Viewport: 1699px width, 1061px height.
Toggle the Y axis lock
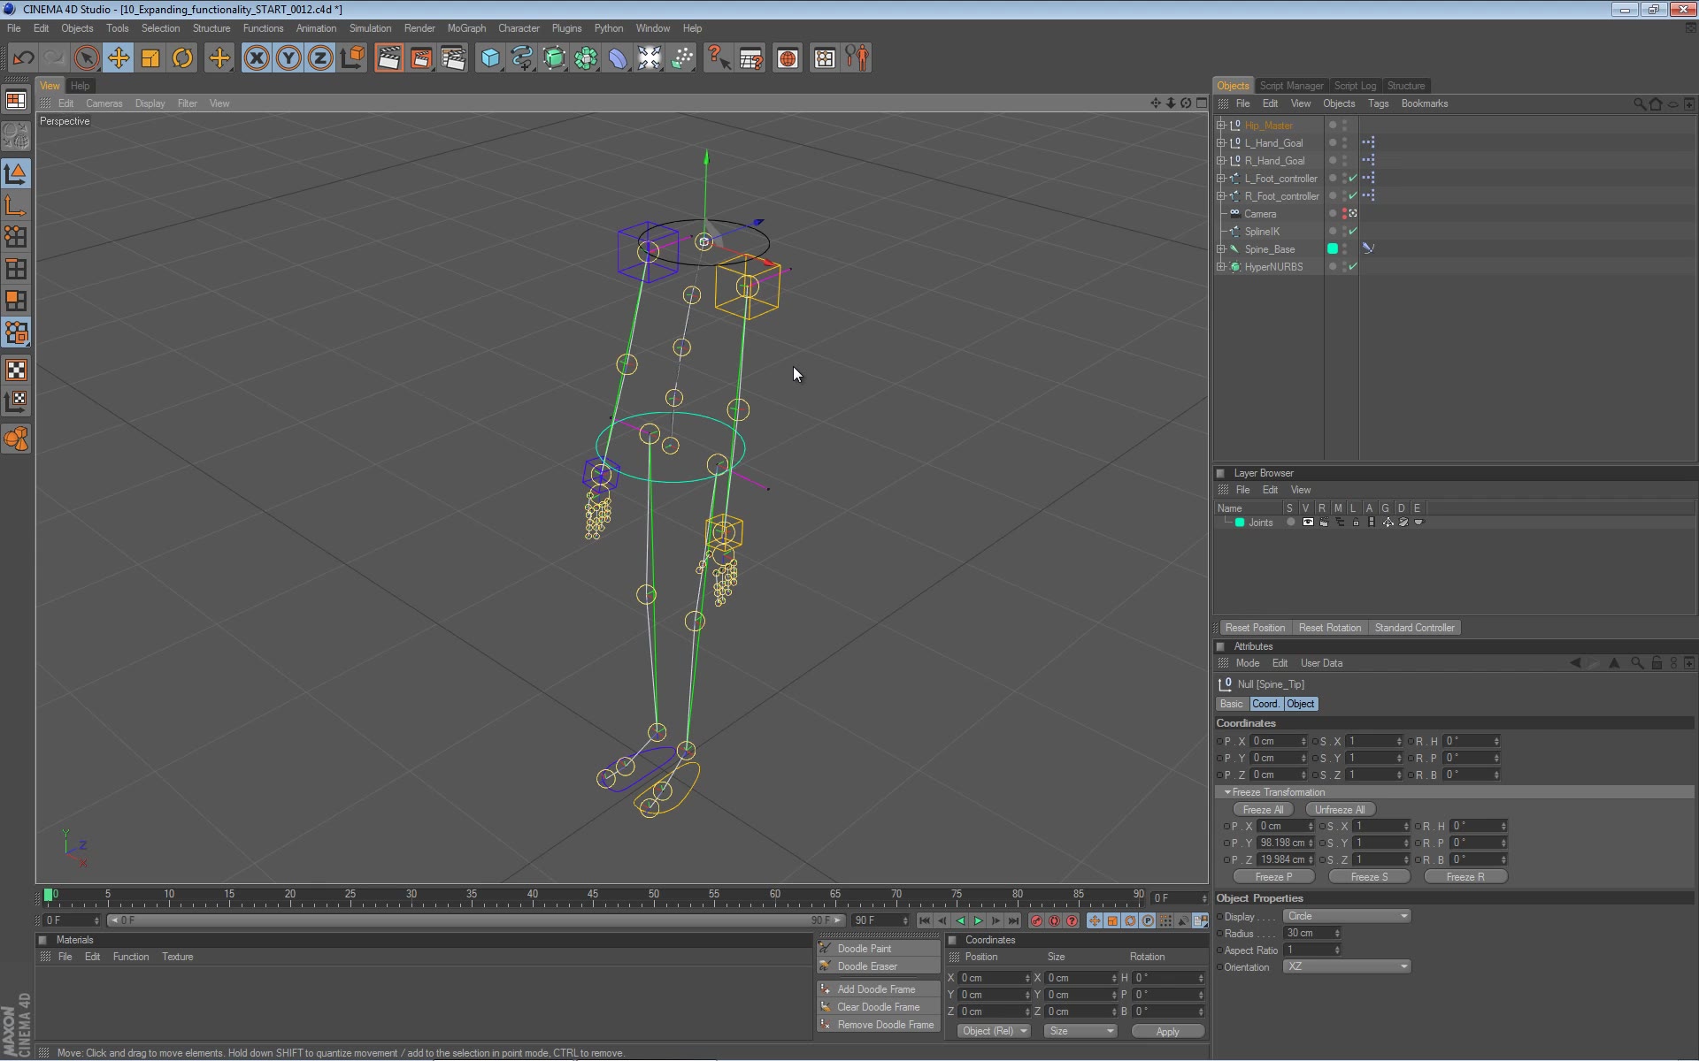[288, 57]
